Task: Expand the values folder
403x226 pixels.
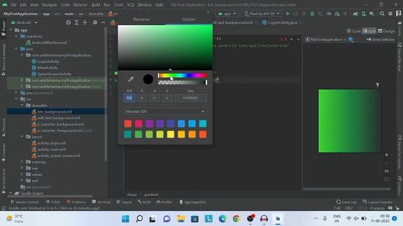Action: tap(22, 175)
